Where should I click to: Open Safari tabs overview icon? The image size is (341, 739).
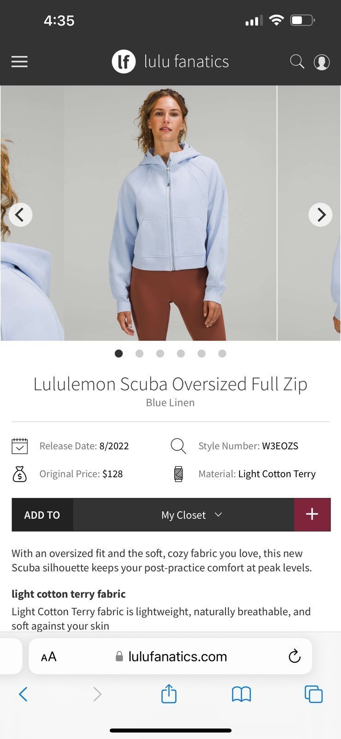[313, 694]
